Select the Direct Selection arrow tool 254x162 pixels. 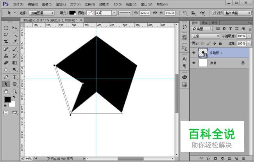pos(6,84)
